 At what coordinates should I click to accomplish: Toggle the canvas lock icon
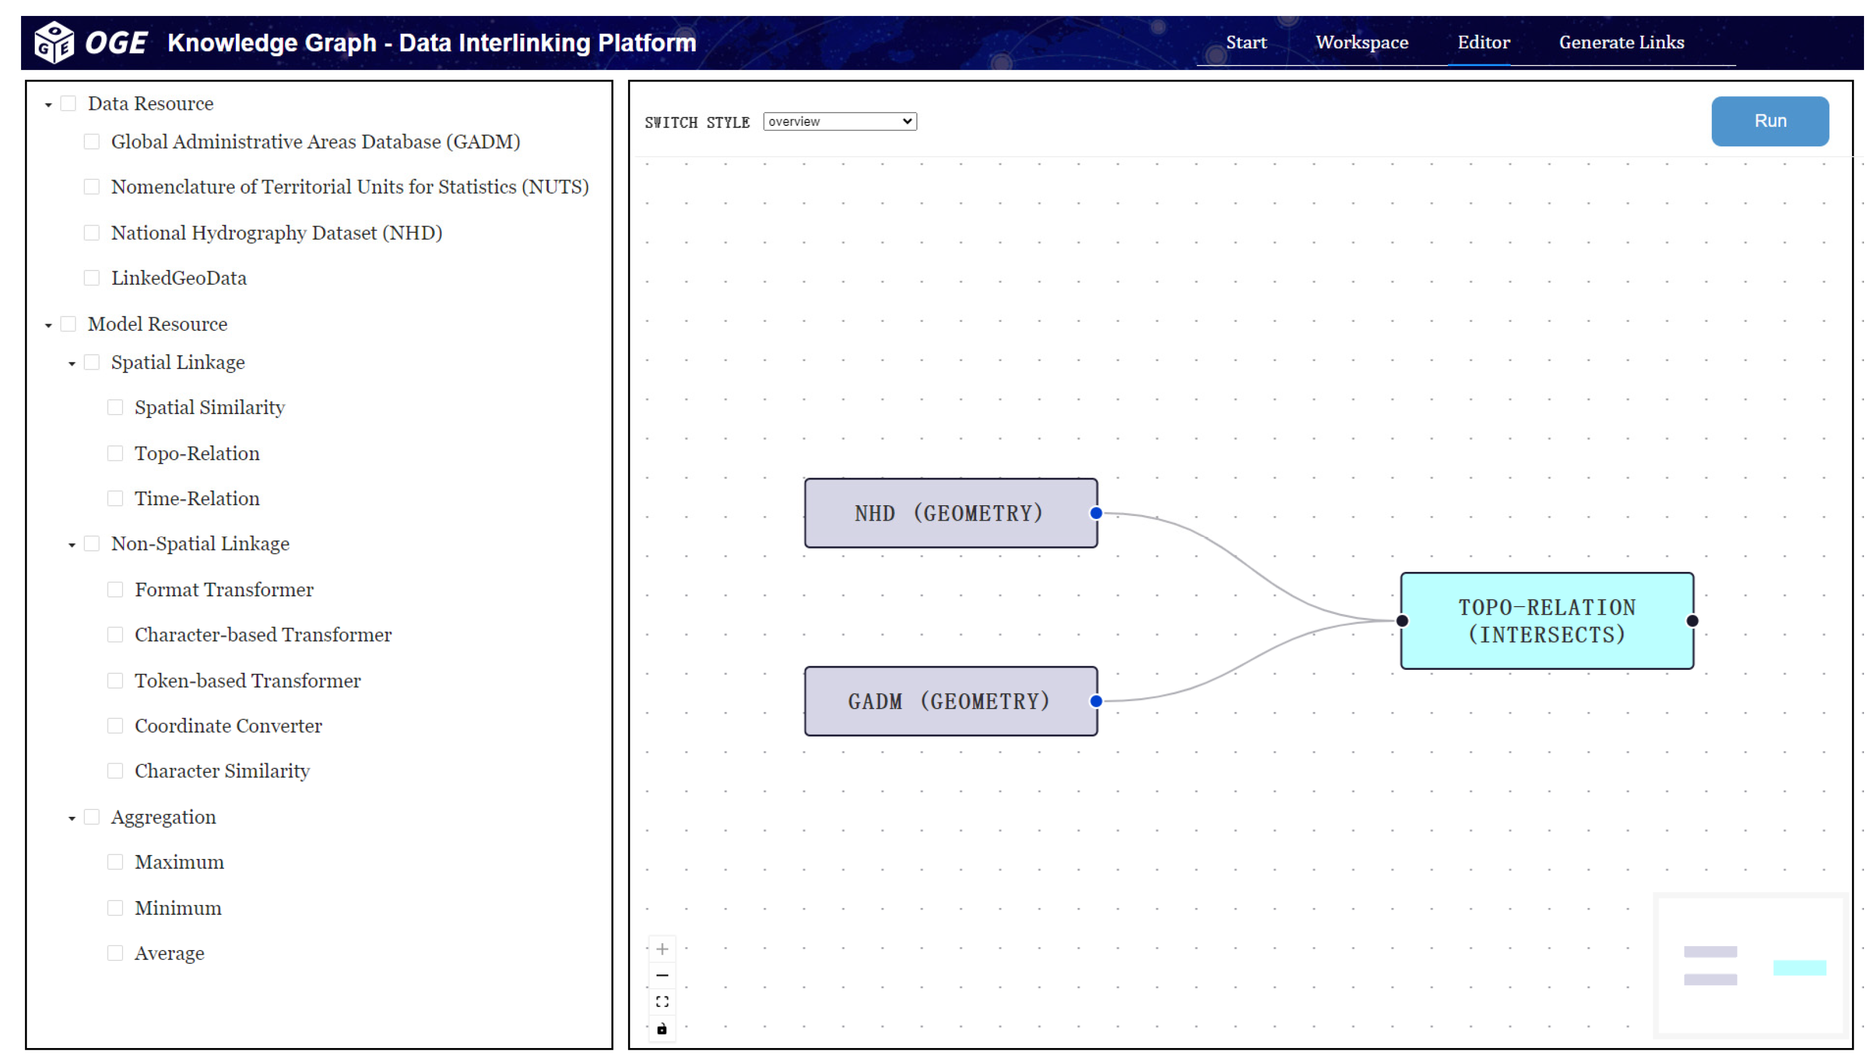pyautogui.click(x=662, y=1029)
